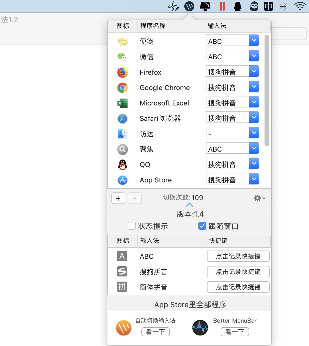Open the auto input switcher menu bar icon
This screenshot has width=309, height=346.
coord(189,6)
